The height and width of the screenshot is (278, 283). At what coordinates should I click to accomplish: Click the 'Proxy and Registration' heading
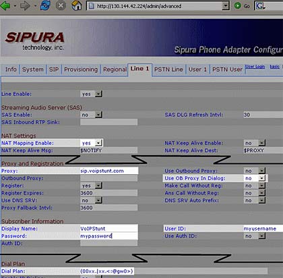pyautogui.click(x=32, y=164)
